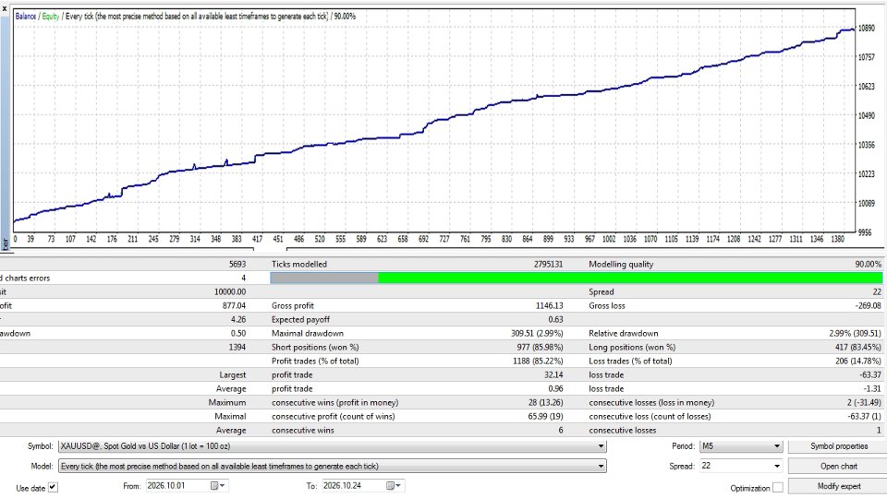This screenshot has width=887, height=498.
Task: Click the Ticks modelled label
Action: [298, 265]
